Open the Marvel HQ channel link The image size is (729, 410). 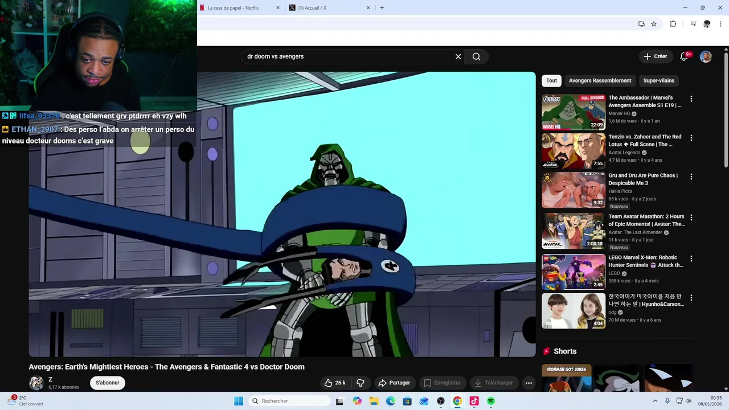619,113
